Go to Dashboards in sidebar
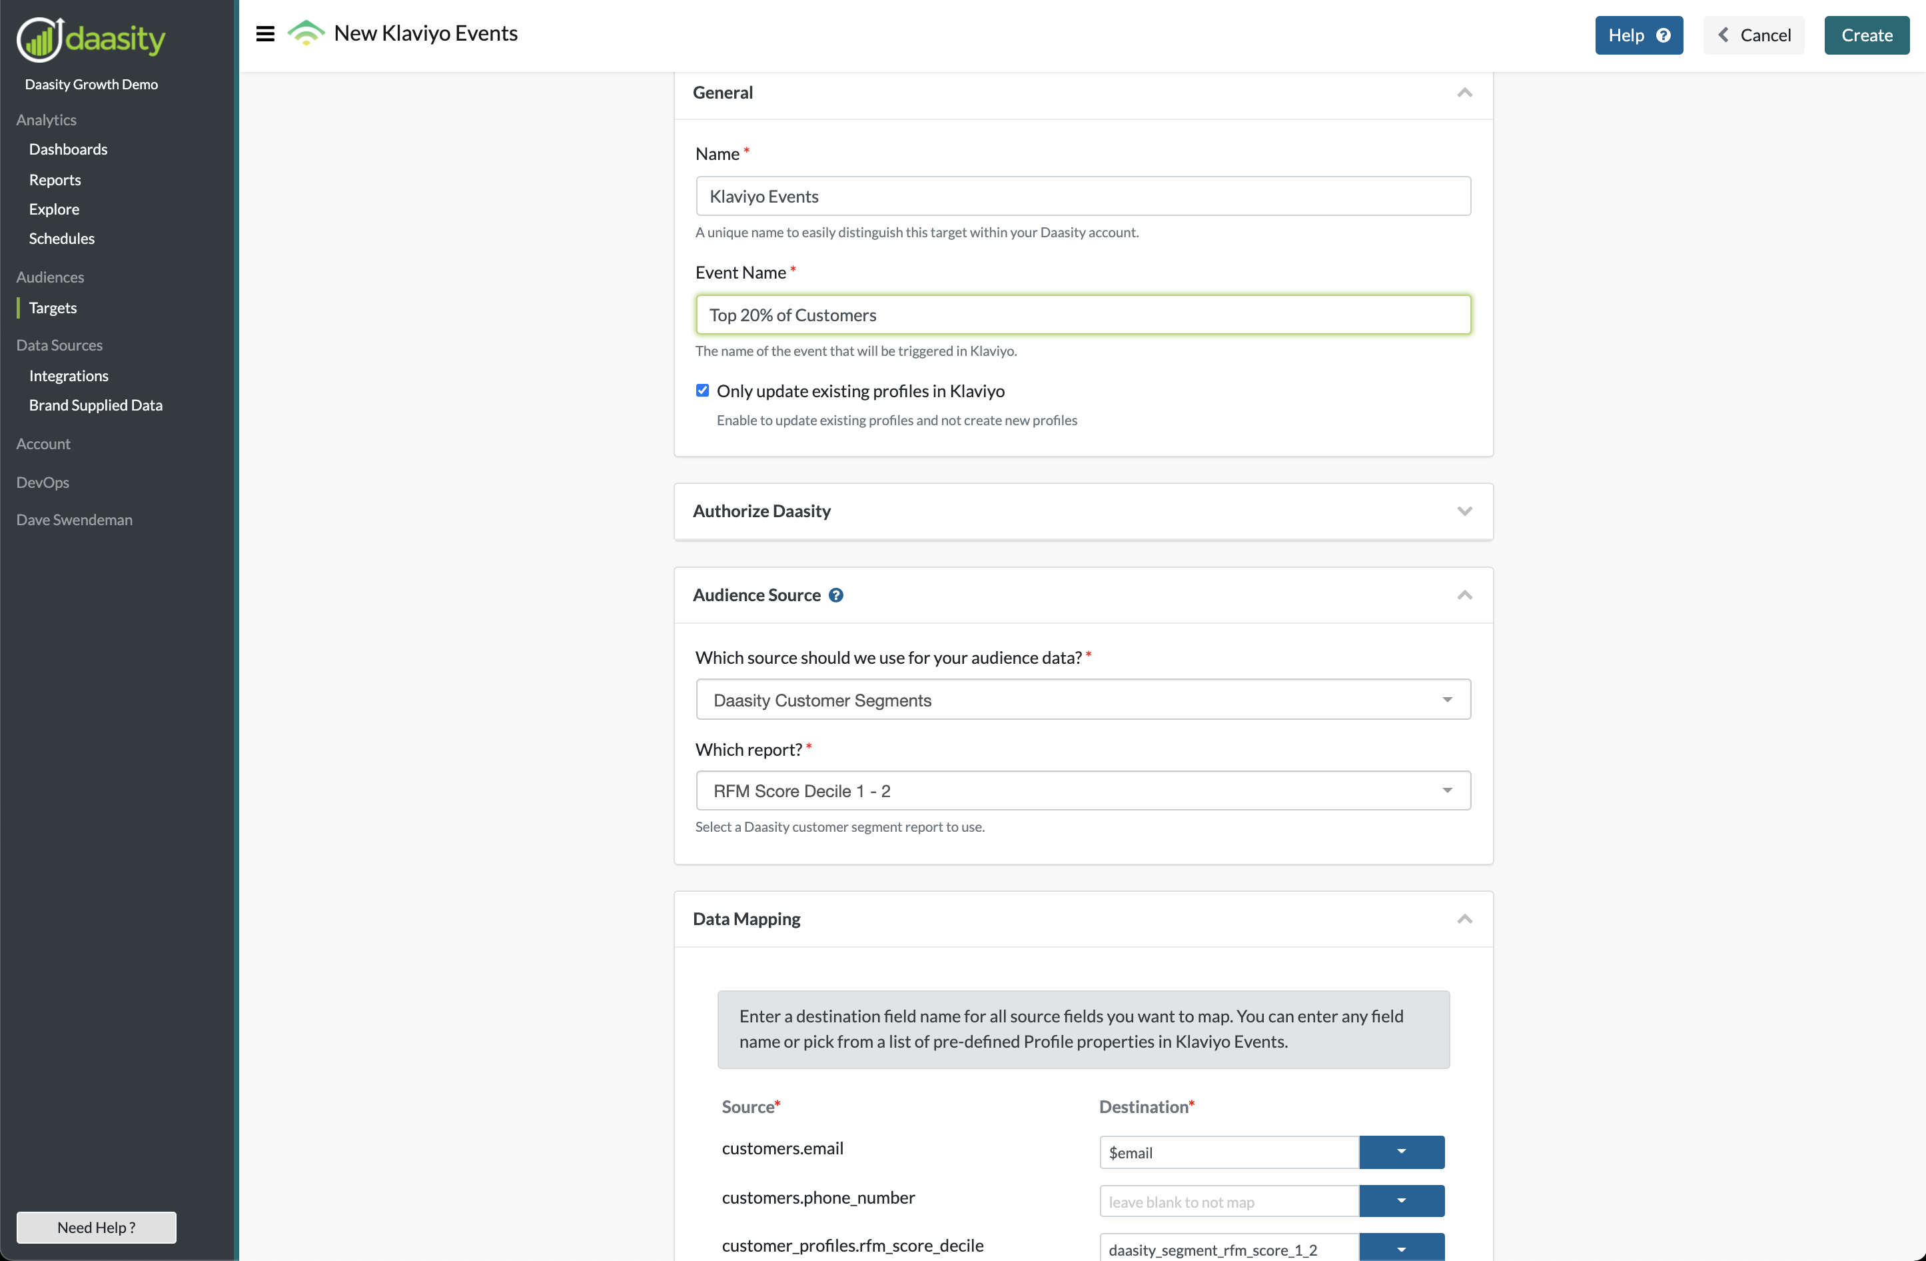The height and width of the screenshot is (1261, 1926). click(68, 149)
